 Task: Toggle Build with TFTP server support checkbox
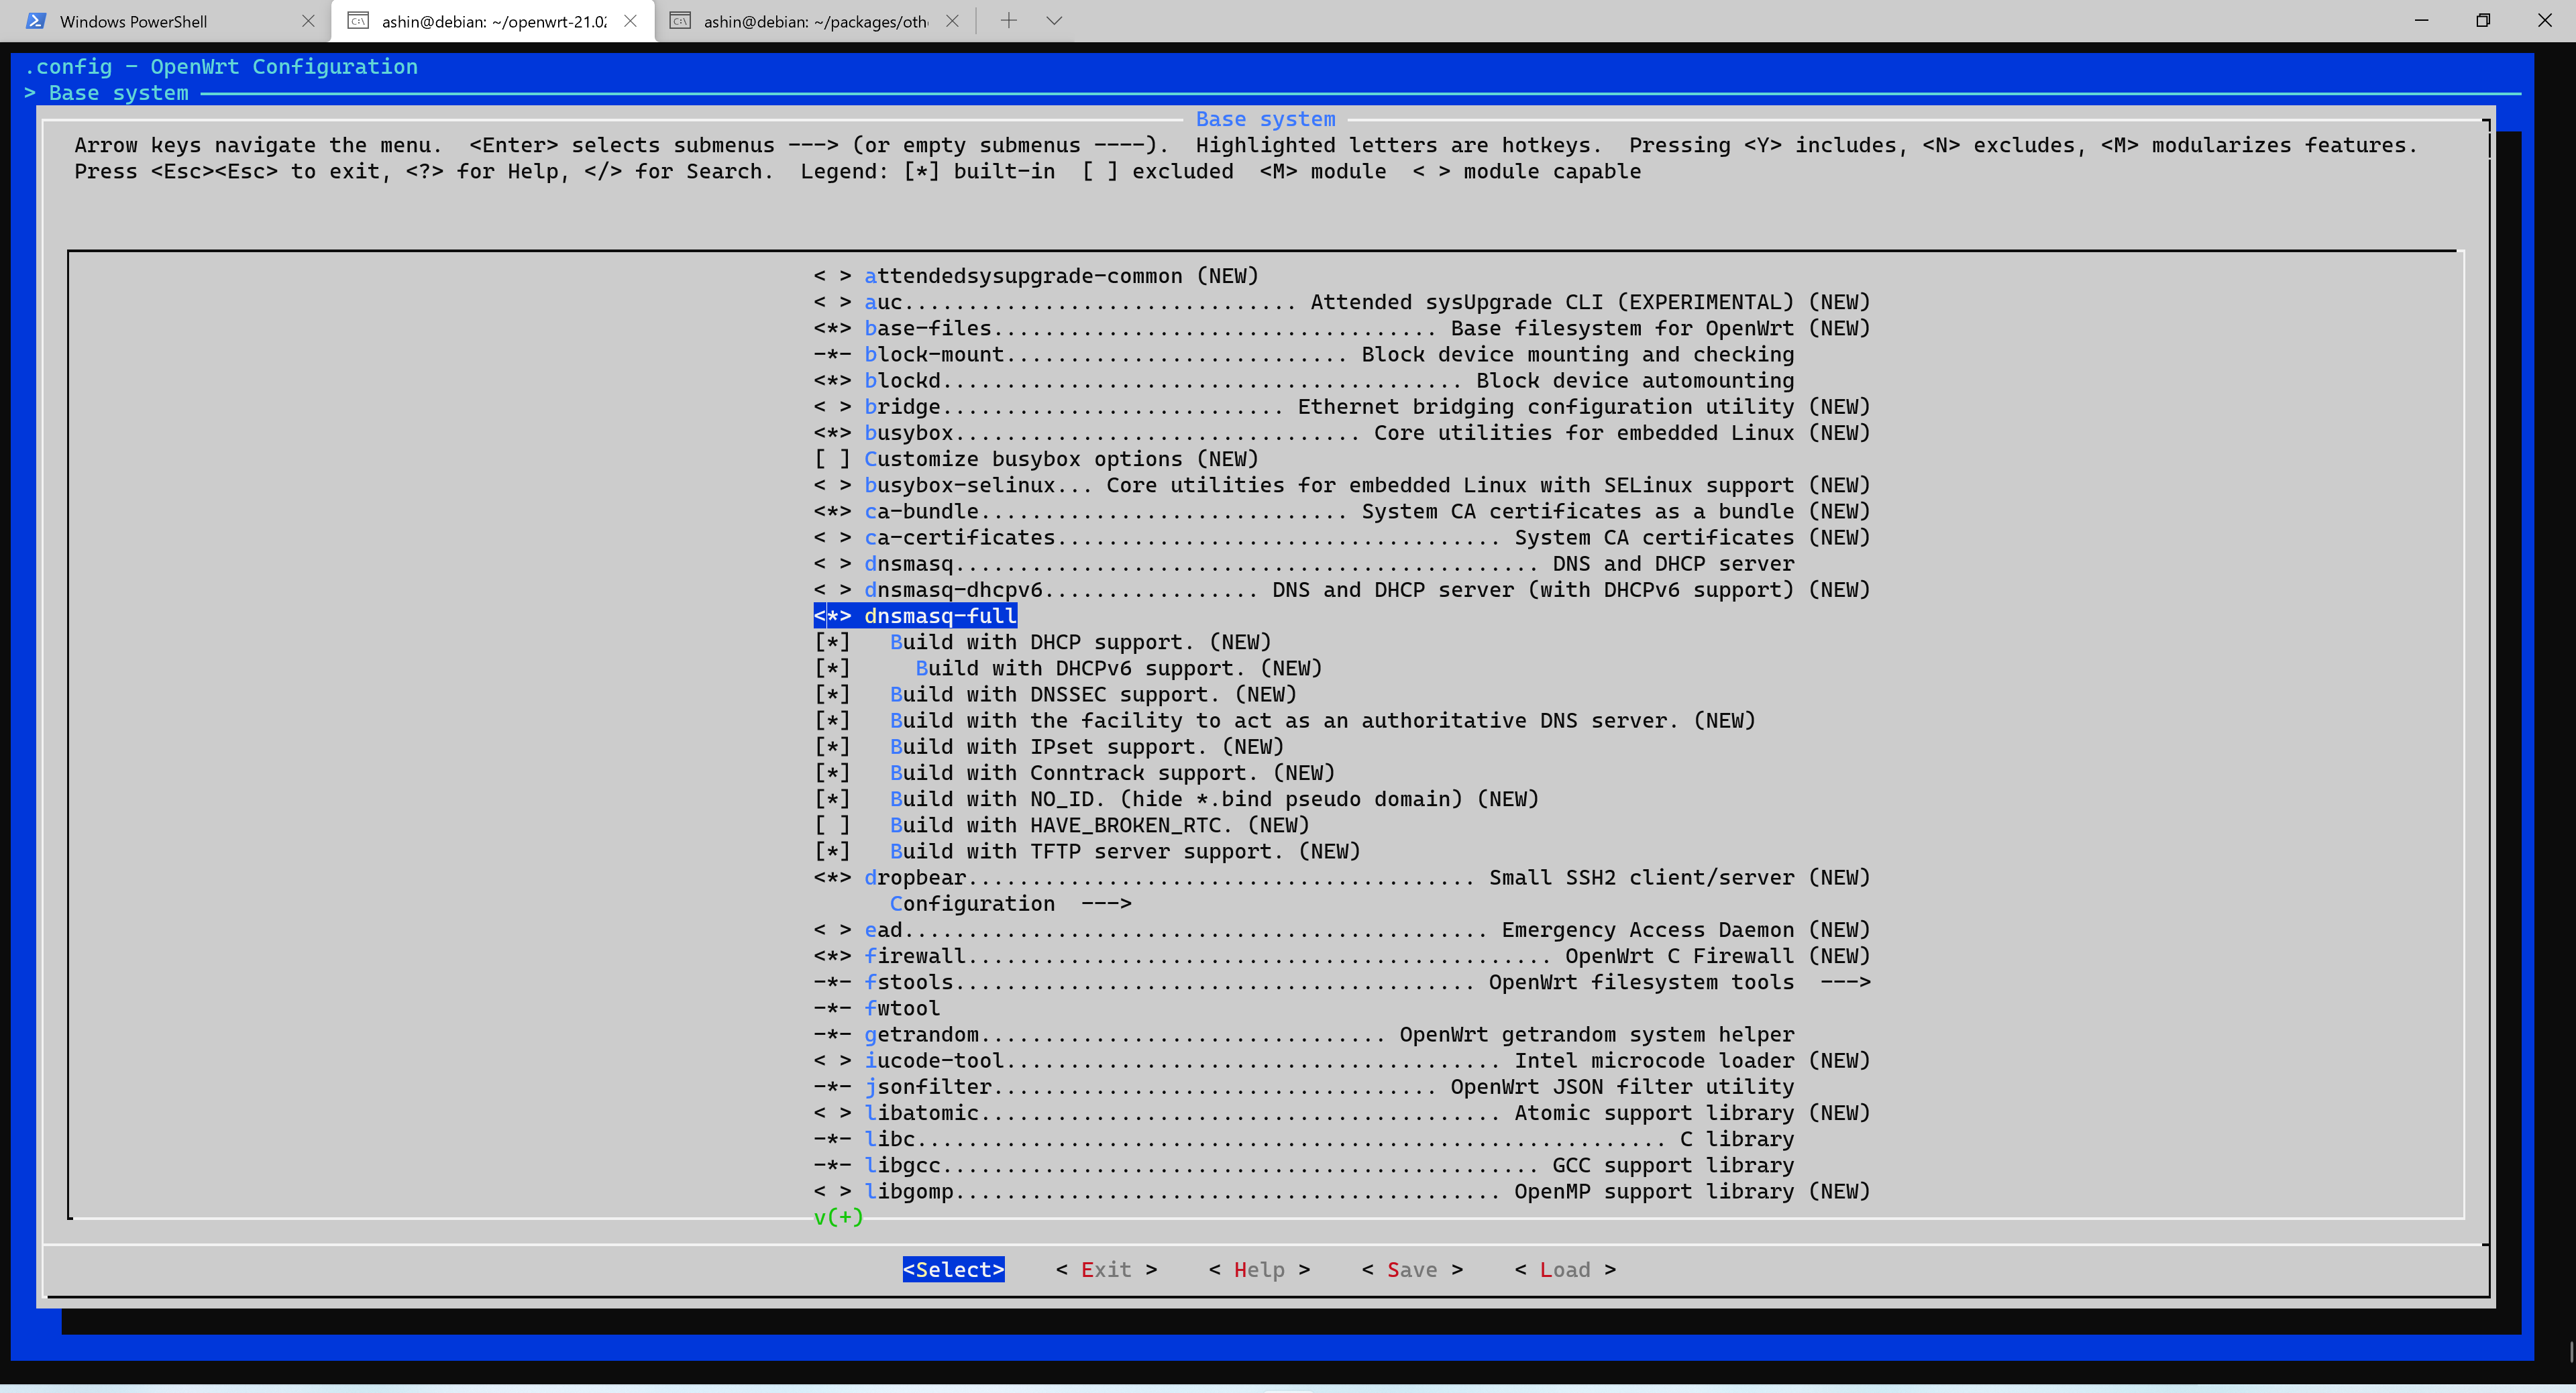pyautogui.click(x=832, y=851)
